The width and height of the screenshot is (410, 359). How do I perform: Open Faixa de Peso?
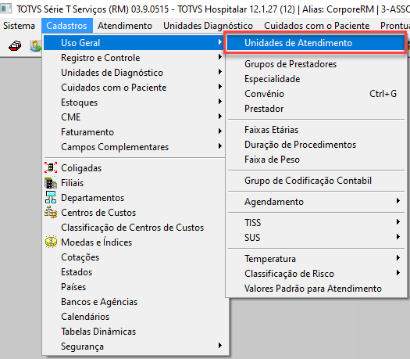pos(316,160)
